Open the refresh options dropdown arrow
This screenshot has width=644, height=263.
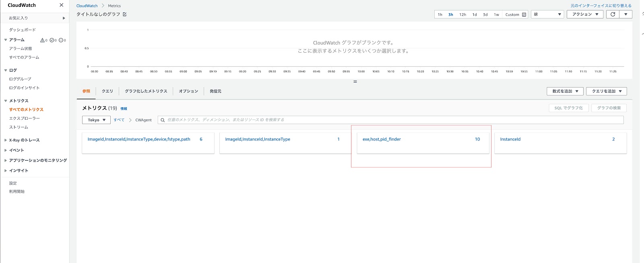pos(626,14)
